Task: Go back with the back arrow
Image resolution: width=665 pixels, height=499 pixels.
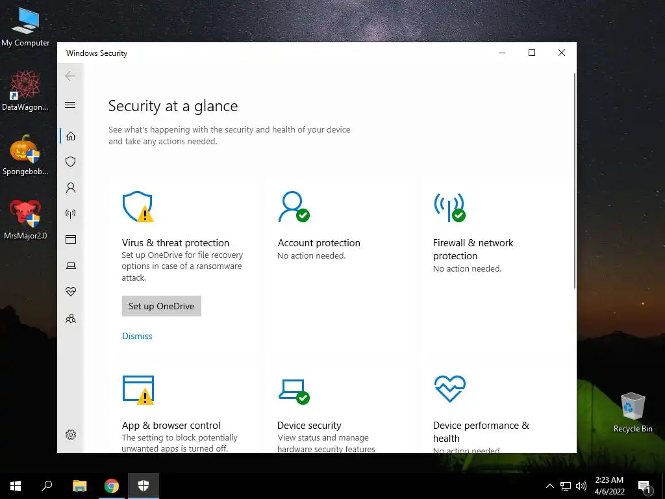Action: pos(70,77)
